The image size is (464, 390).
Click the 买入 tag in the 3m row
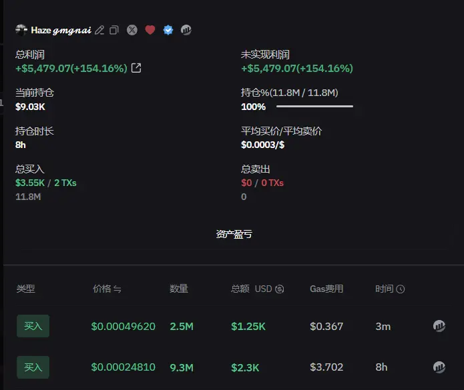pyautogui.click(x=33, y=326)
